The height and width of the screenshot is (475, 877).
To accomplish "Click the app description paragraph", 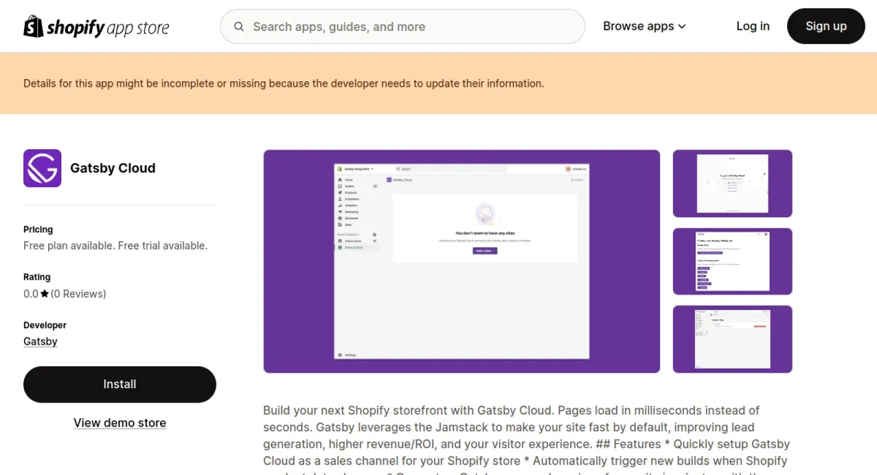I will click(x=526, y=436).
